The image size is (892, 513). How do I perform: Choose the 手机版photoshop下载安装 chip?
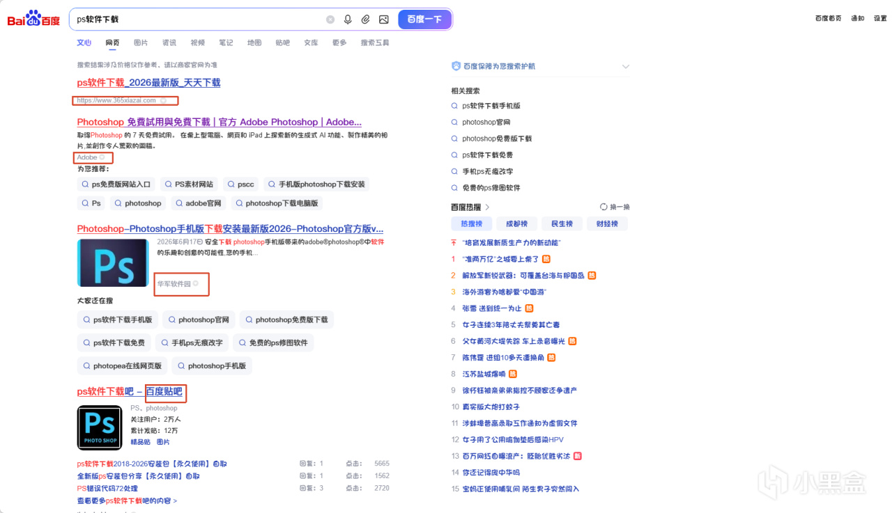point(316,184)
